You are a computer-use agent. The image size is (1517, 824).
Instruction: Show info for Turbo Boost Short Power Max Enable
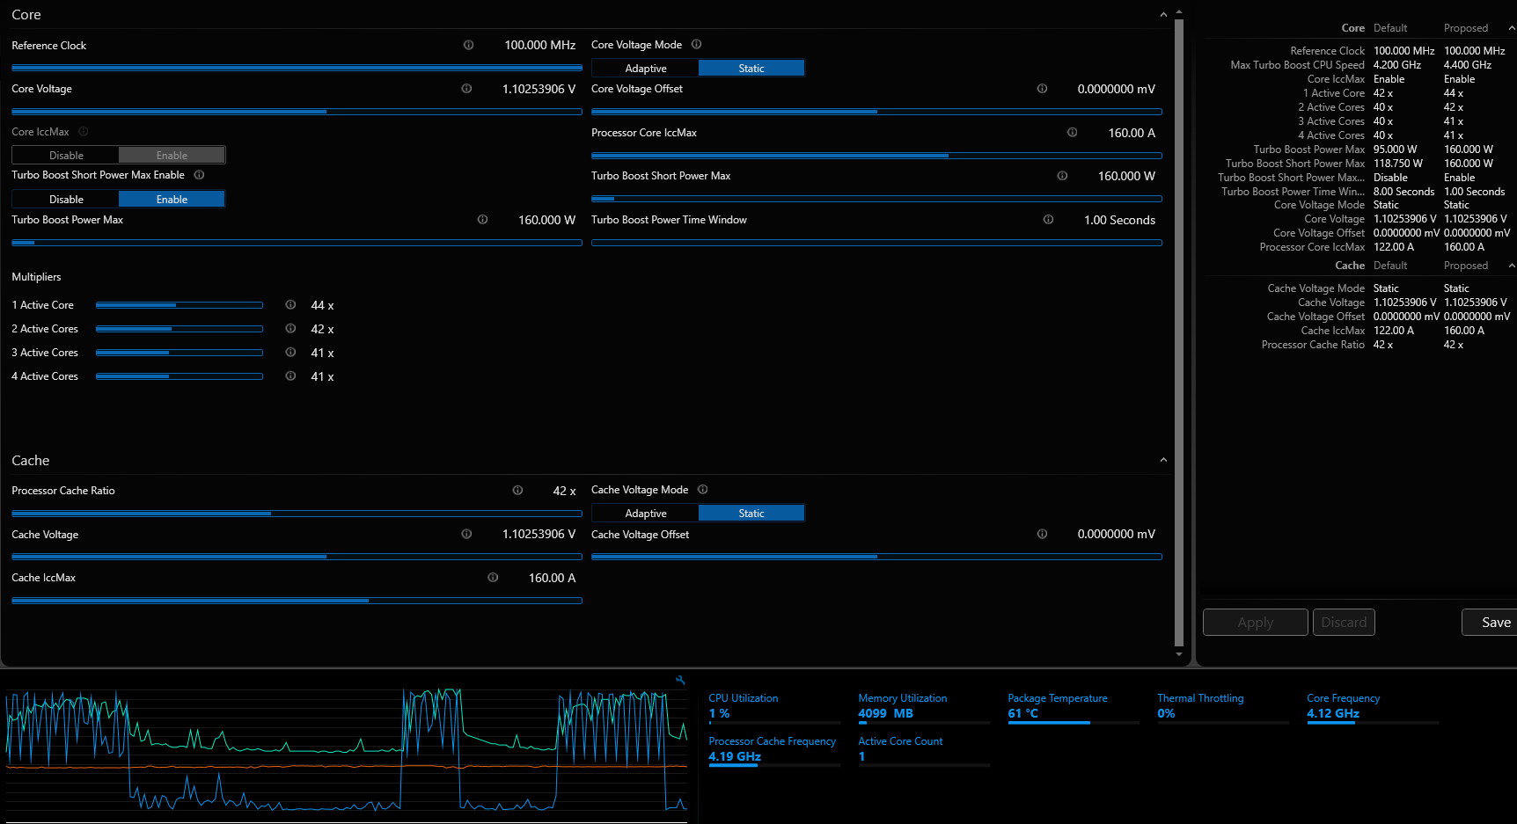pos(199,175)
